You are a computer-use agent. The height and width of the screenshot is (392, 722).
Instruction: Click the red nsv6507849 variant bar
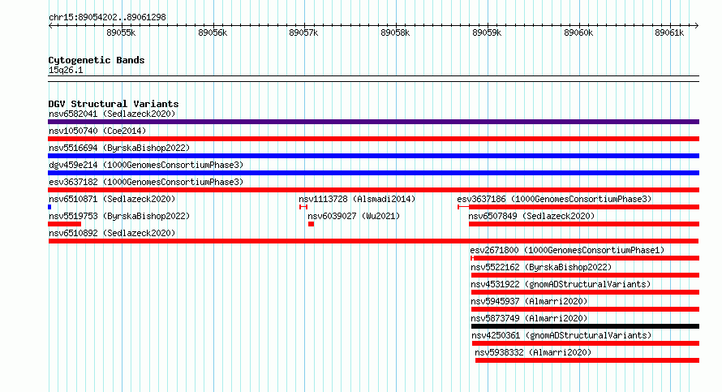(584, 224)
